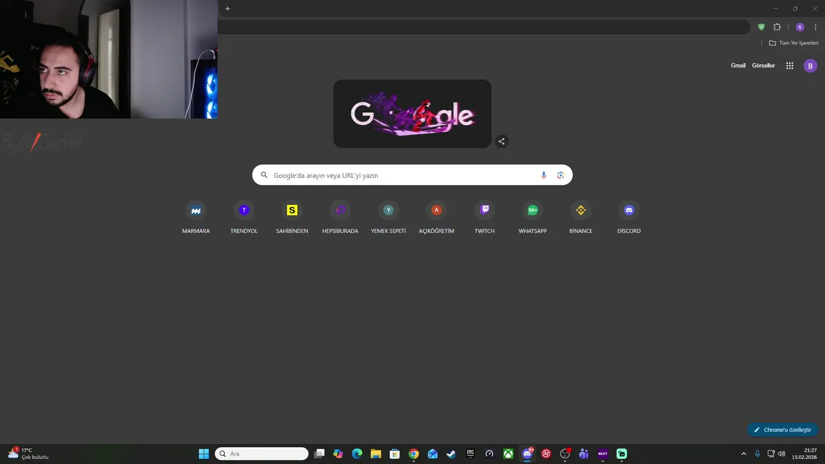Open the YEMEK SEPETİ shortcut
Image resolution: width=825 pixels, height=464 pixels.
point(389,218)
